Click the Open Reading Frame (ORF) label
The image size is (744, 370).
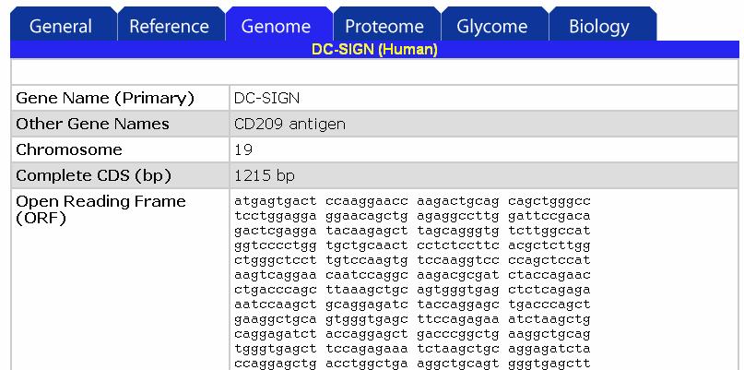(100, 209)
